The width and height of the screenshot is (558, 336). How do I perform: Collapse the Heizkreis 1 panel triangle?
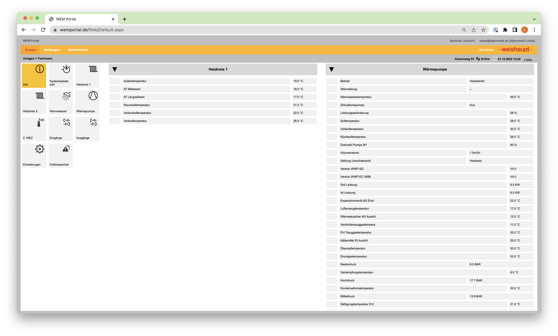point(115,69)
